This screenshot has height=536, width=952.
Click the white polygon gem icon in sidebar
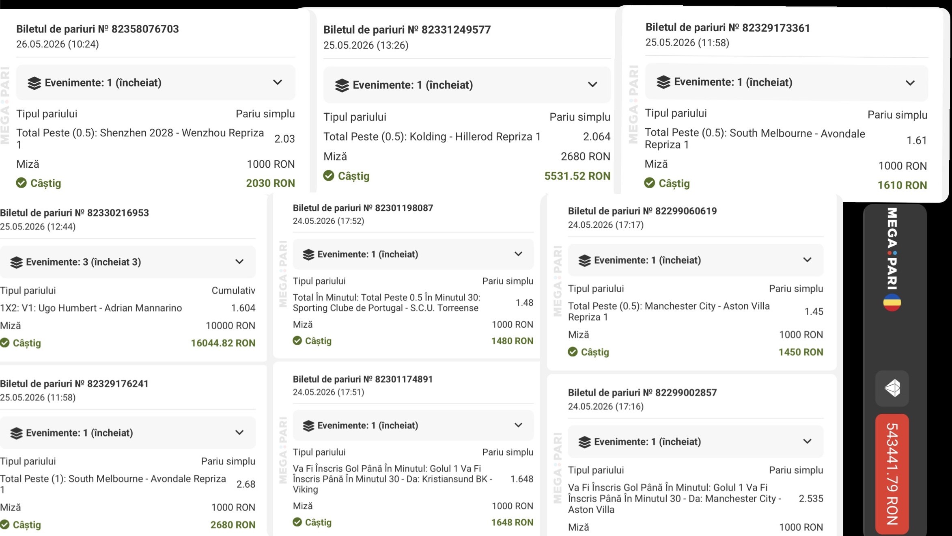892,389
